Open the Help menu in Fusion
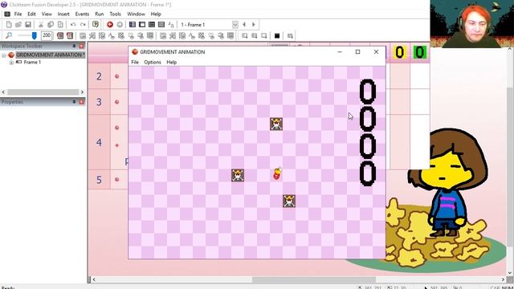The image size is (514, 289). point(156,14)
